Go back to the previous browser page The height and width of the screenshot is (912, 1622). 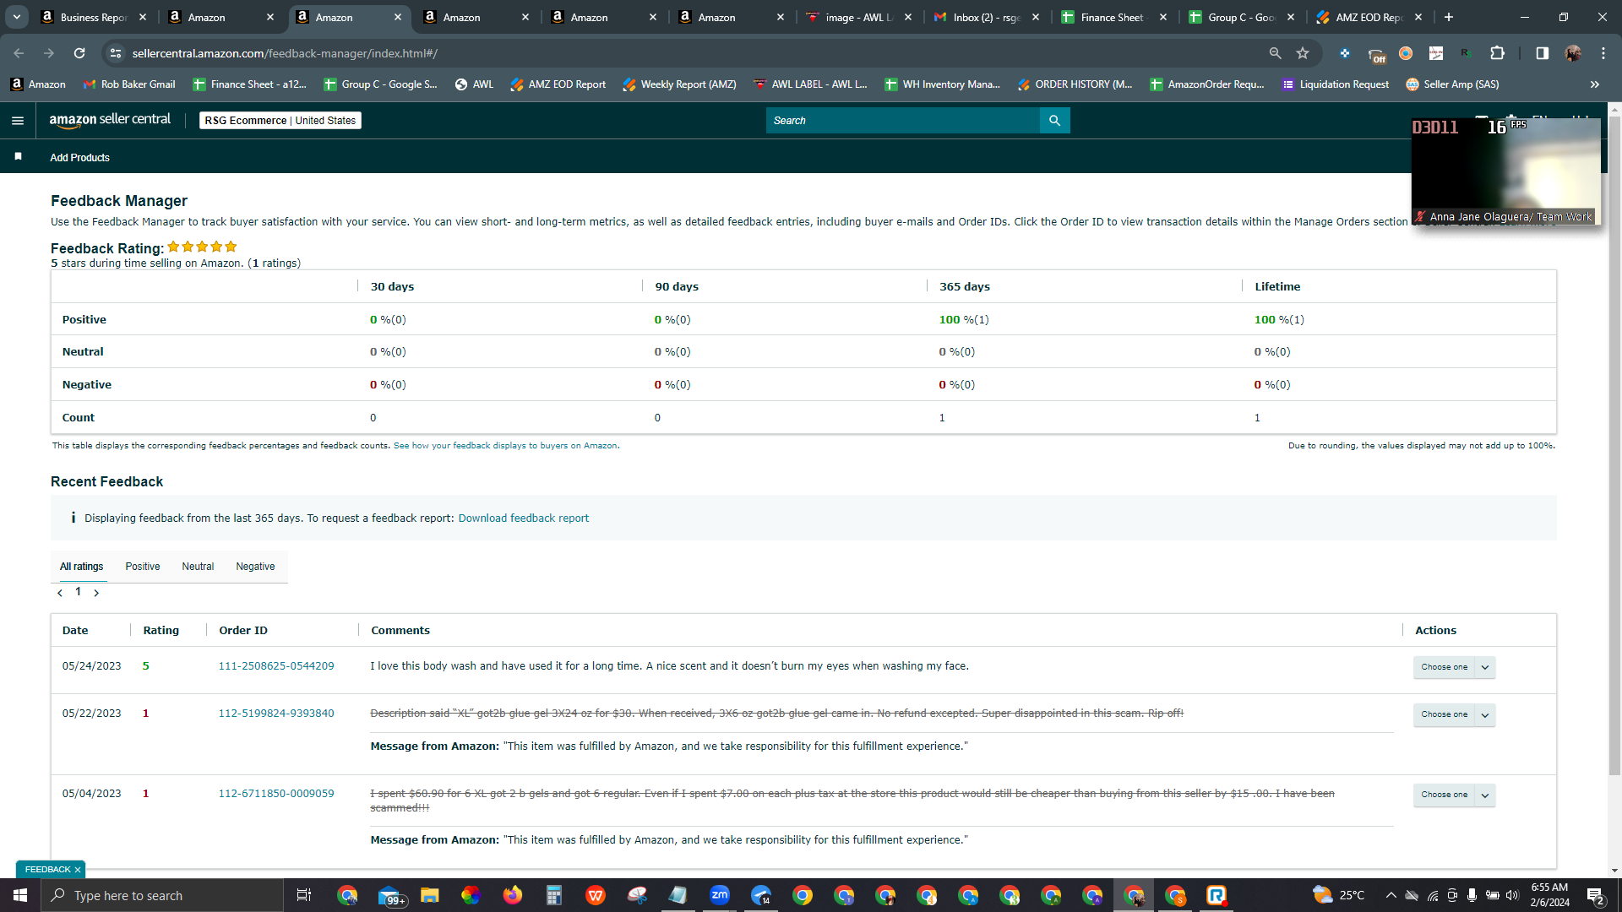[19, 53]
